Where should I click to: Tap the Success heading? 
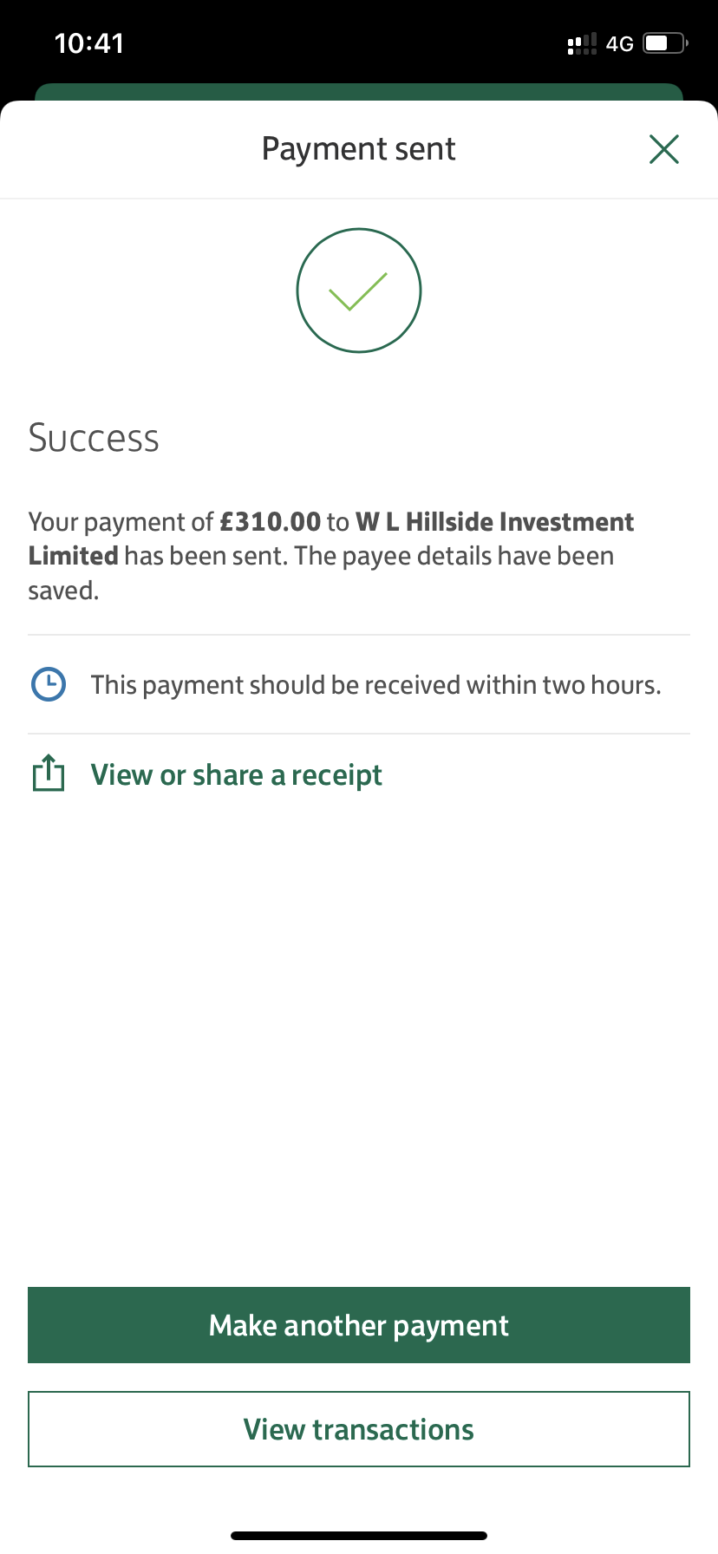94,438
